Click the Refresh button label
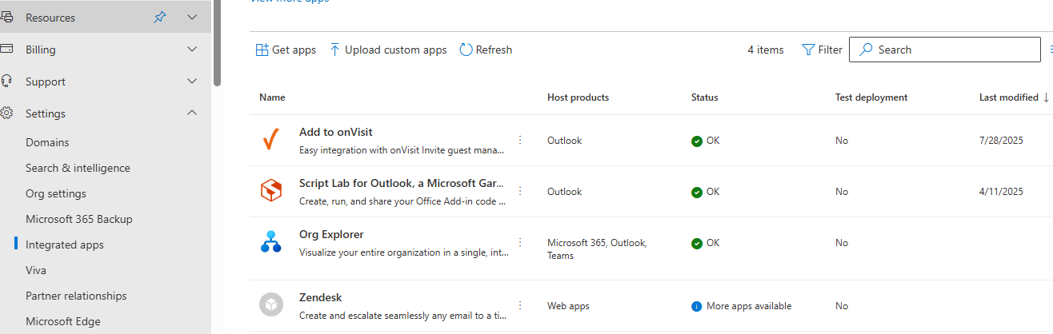The image size is (1053, 334). [494, 50]
